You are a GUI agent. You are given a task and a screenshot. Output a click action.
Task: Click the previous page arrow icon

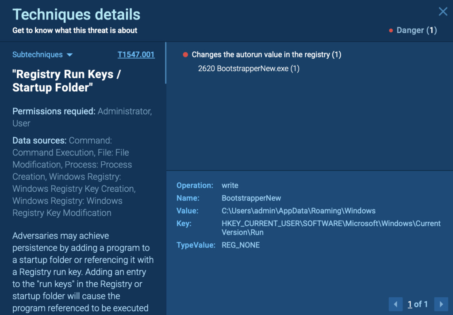pyautogui.click(x=395, y=304)
